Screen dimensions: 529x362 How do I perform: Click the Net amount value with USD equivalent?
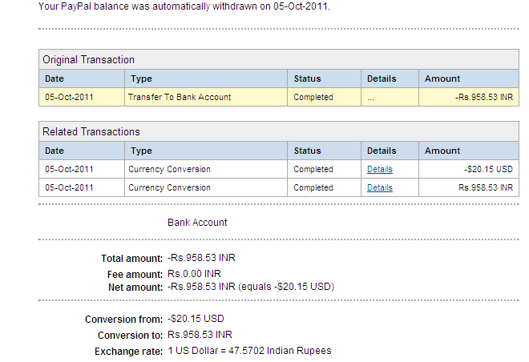(250, 286)
